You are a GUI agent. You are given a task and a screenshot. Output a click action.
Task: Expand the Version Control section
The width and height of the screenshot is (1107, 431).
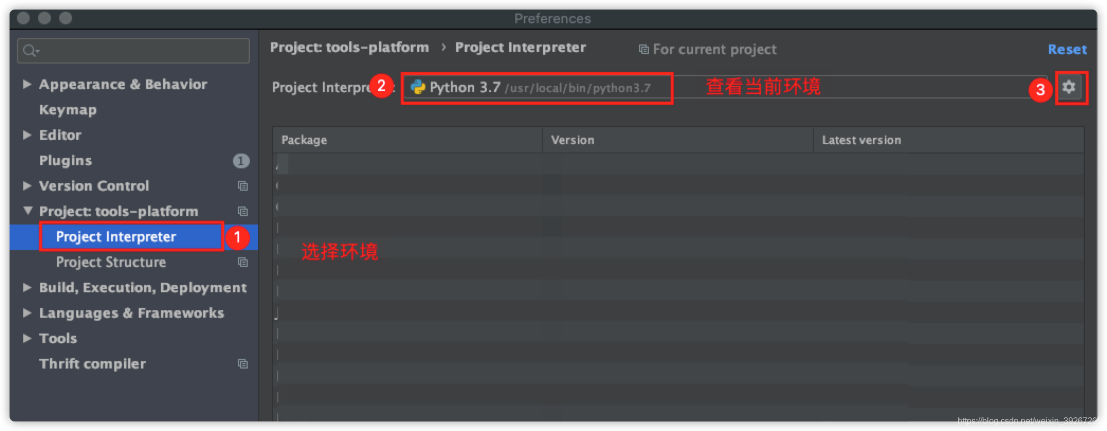[x=27, y=186]
